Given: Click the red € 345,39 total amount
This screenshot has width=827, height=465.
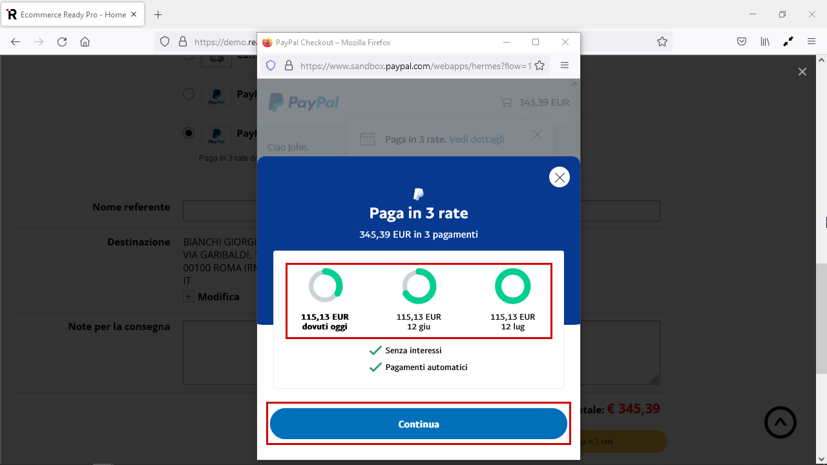Looking at the screenshot, I should coord(634,409).
